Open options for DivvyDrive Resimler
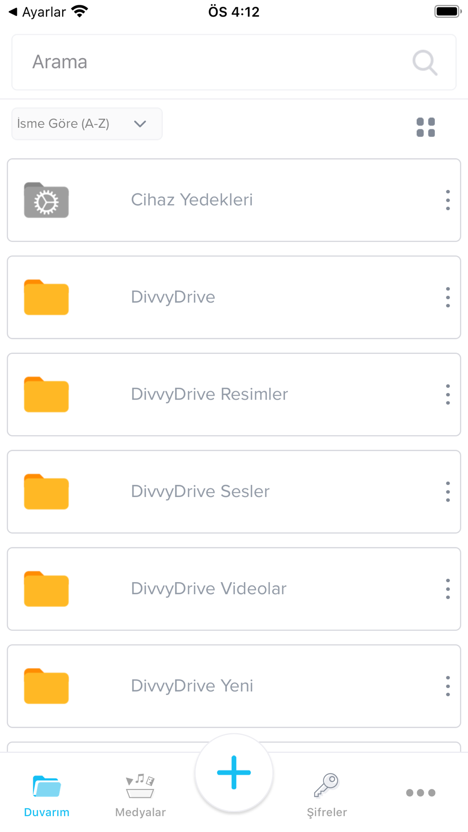468x832 pixels. click(x=448, y=394)
